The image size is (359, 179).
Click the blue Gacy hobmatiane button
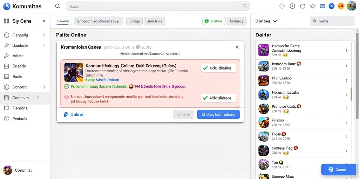218,114
